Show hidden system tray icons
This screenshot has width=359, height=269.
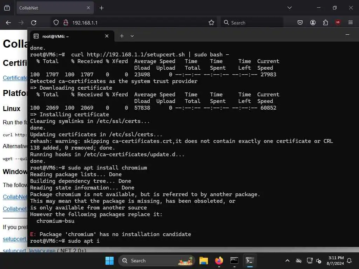[x=287, y=261]
